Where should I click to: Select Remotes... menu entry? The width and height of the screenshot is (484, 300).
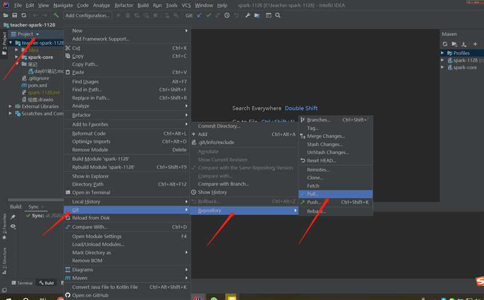pos(336,170)
